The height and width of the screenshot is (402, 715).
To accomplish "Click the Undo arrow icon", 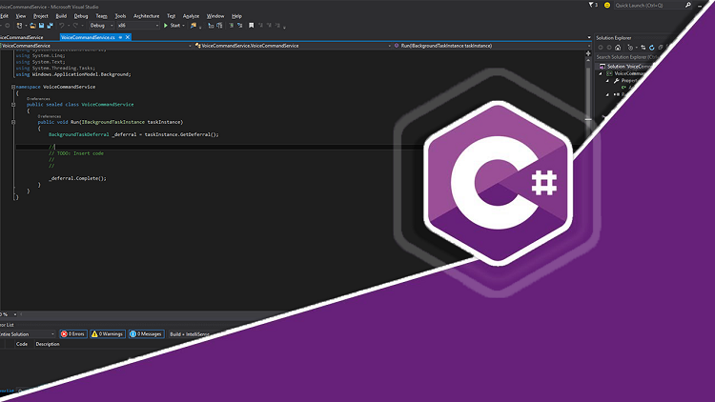I will [x=62, y=26].
